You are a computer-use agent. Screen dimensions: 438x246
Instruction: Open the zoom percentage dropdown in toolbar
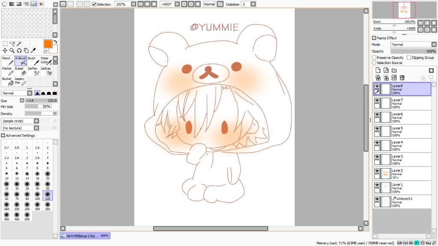(133, 4)
